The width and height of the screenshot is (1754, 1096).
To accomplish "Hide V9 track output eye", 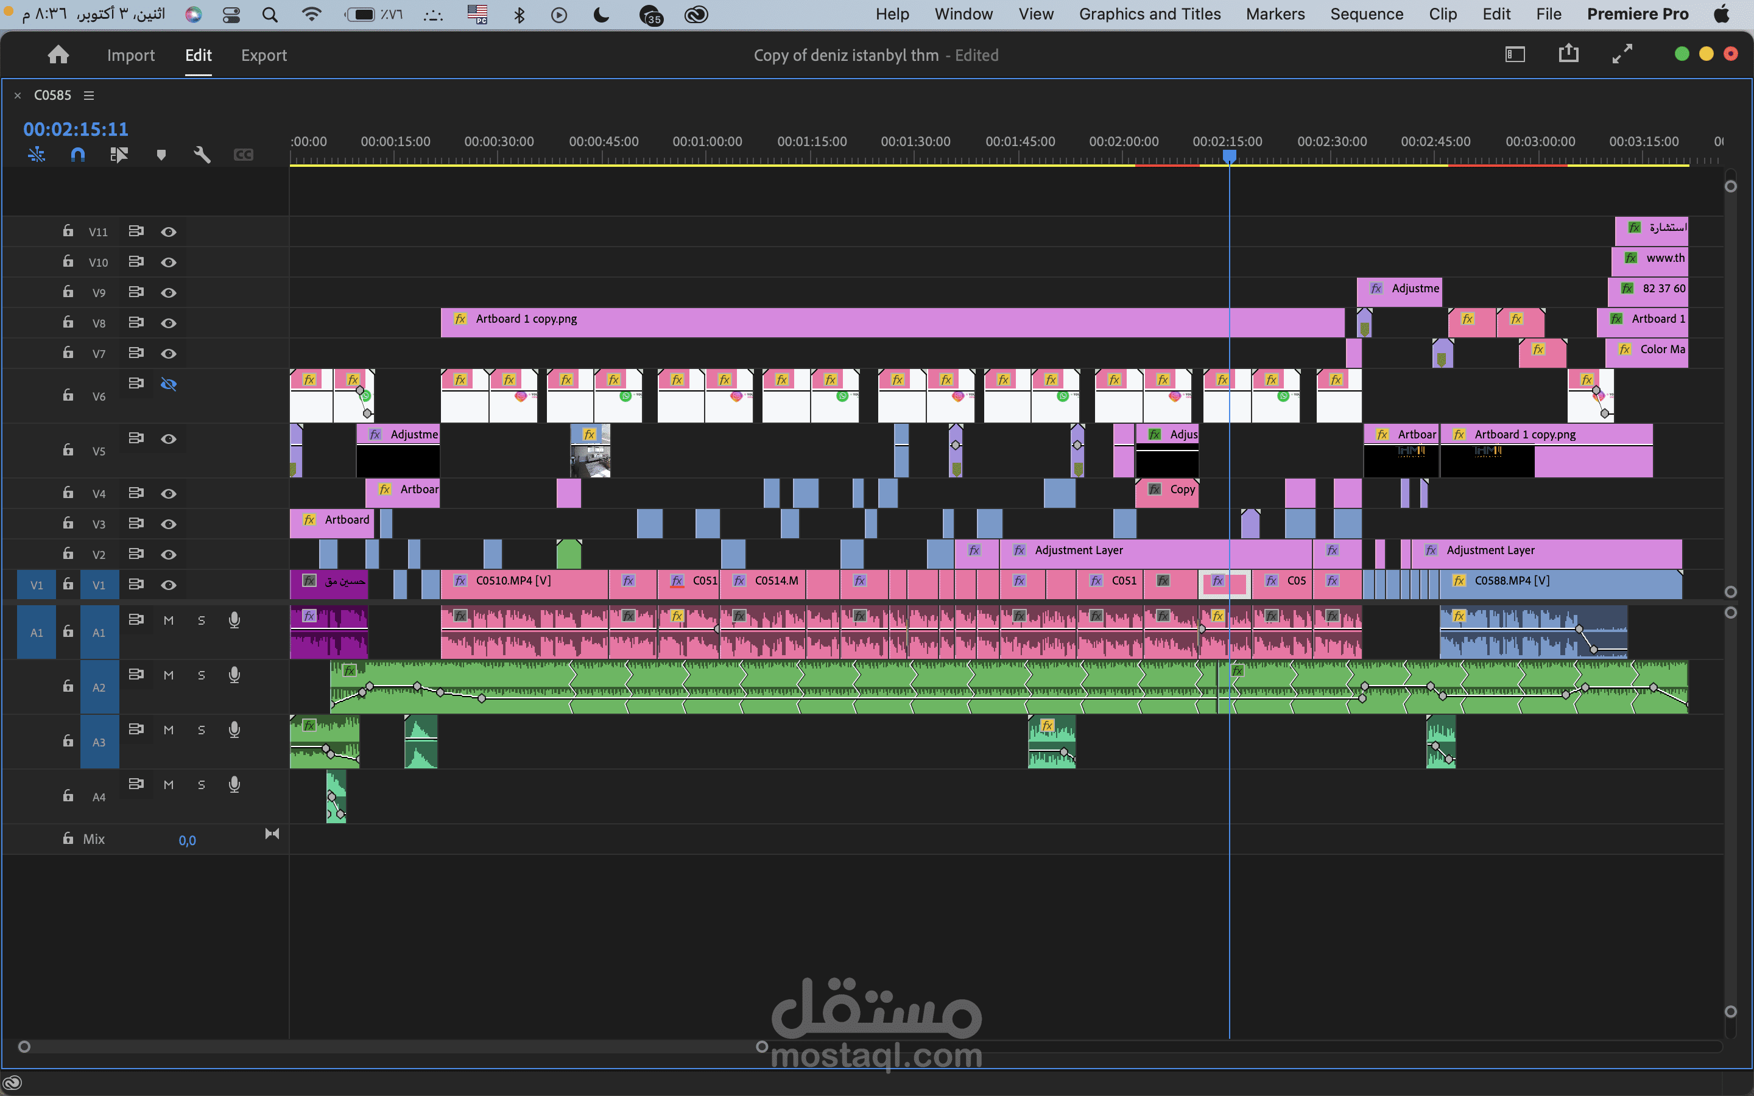I will [x=168, y=293].
